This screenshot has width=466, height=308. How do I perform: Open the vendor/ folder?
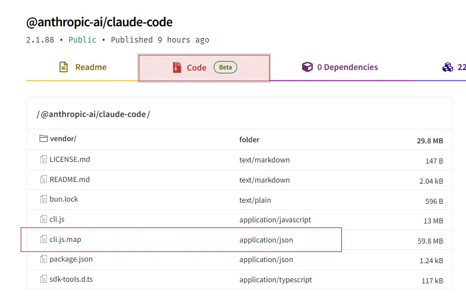click(x=63, y=139)
